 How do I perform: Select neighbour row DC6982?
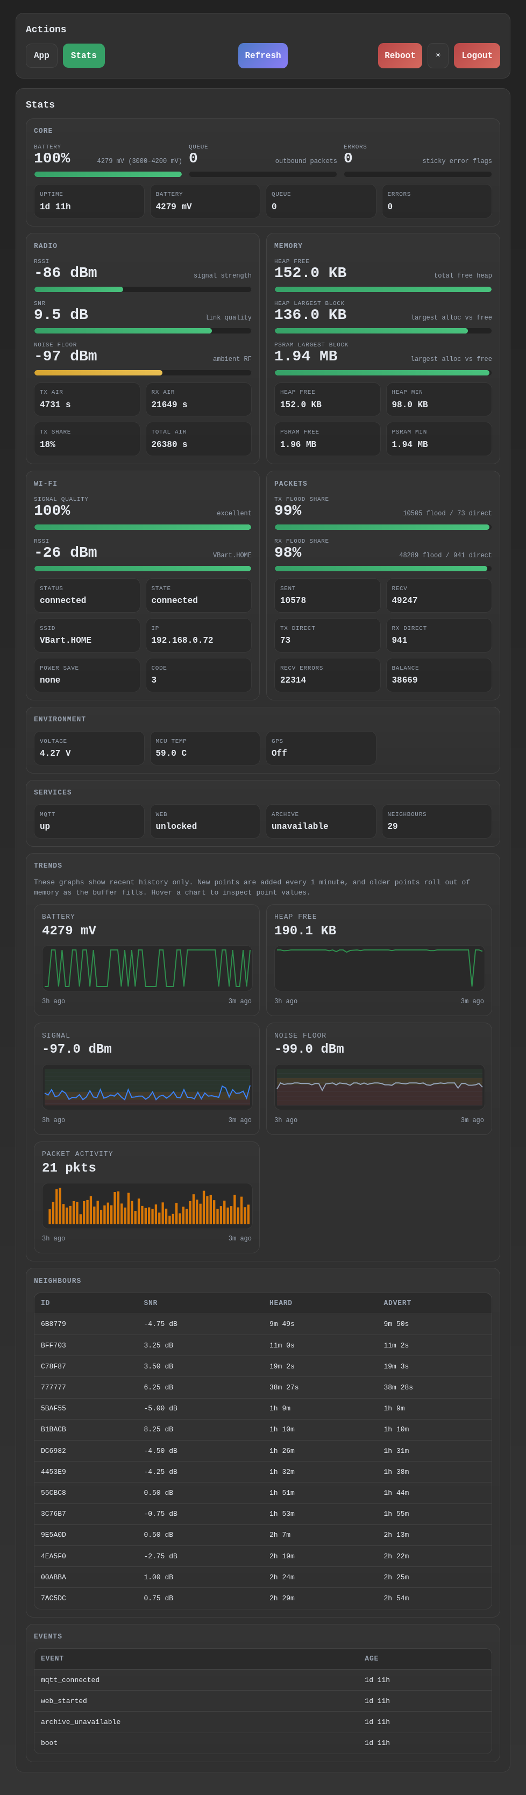262,1451
